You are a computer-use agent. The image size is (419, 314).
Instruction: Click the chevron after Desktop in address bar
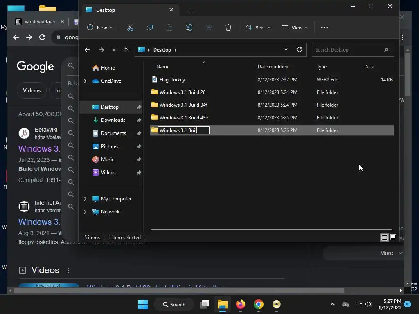pos(176,50)
